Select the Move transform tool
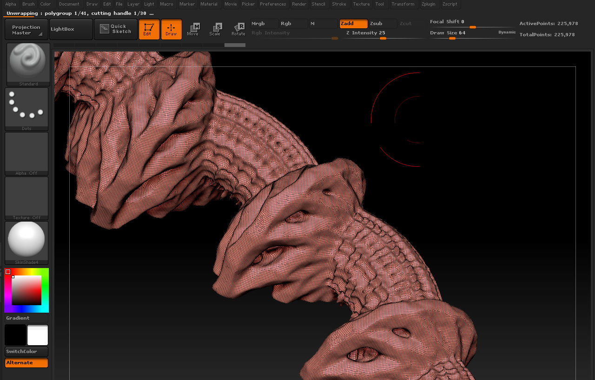 tap(193, 29)
